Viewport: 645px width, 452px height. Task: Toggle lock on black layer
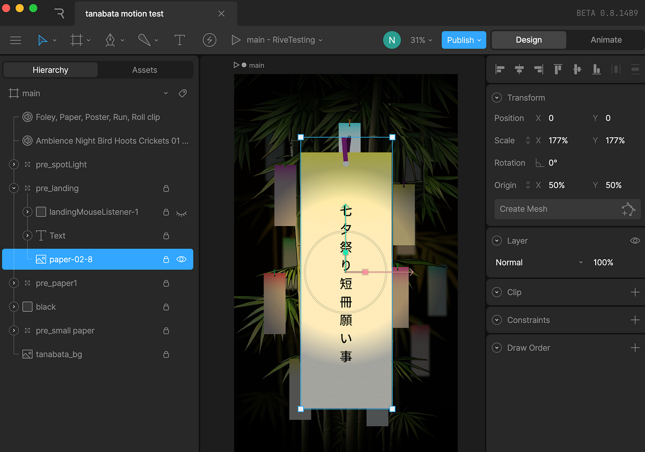click(166, 307)
